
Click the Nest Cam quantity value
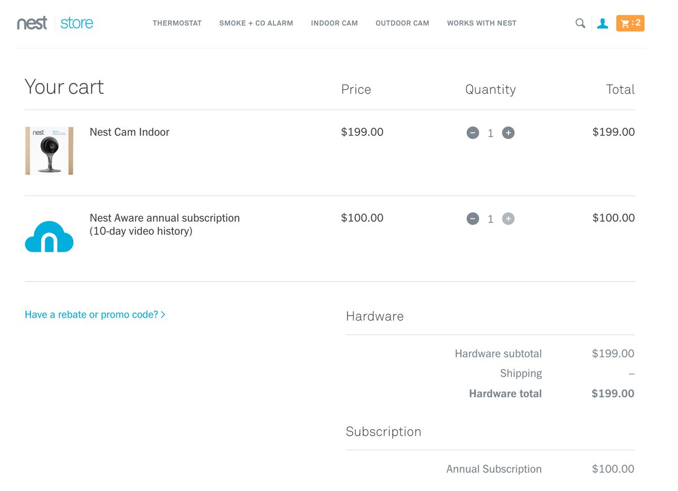pos(490,133)
